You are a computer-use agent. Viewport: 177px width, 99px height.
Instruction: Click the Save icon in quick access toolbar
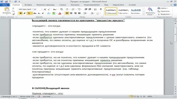coord(6,2)
